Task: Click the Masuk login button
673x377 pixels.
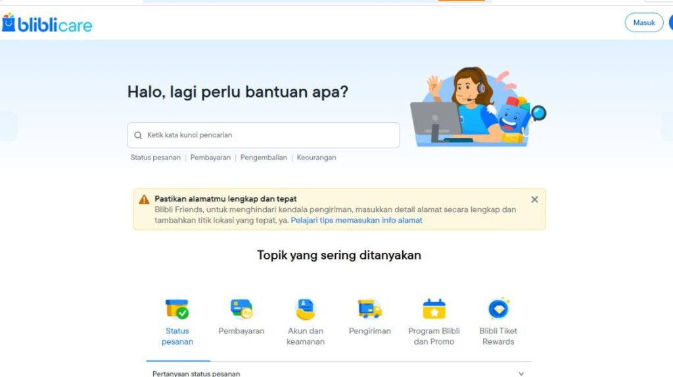Action: coord(644,23)
